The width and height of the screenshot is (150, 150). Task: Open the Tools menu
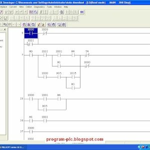pyautogui.click(x=49, y=7)
